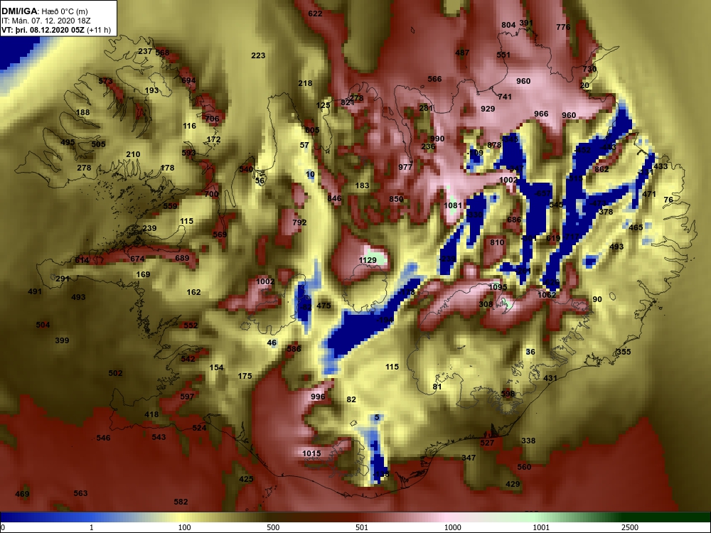Click the legend label '1001'

point(541,527)
